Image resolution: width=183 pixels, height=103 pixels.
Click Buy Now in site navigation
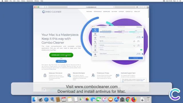pos(114,11)
